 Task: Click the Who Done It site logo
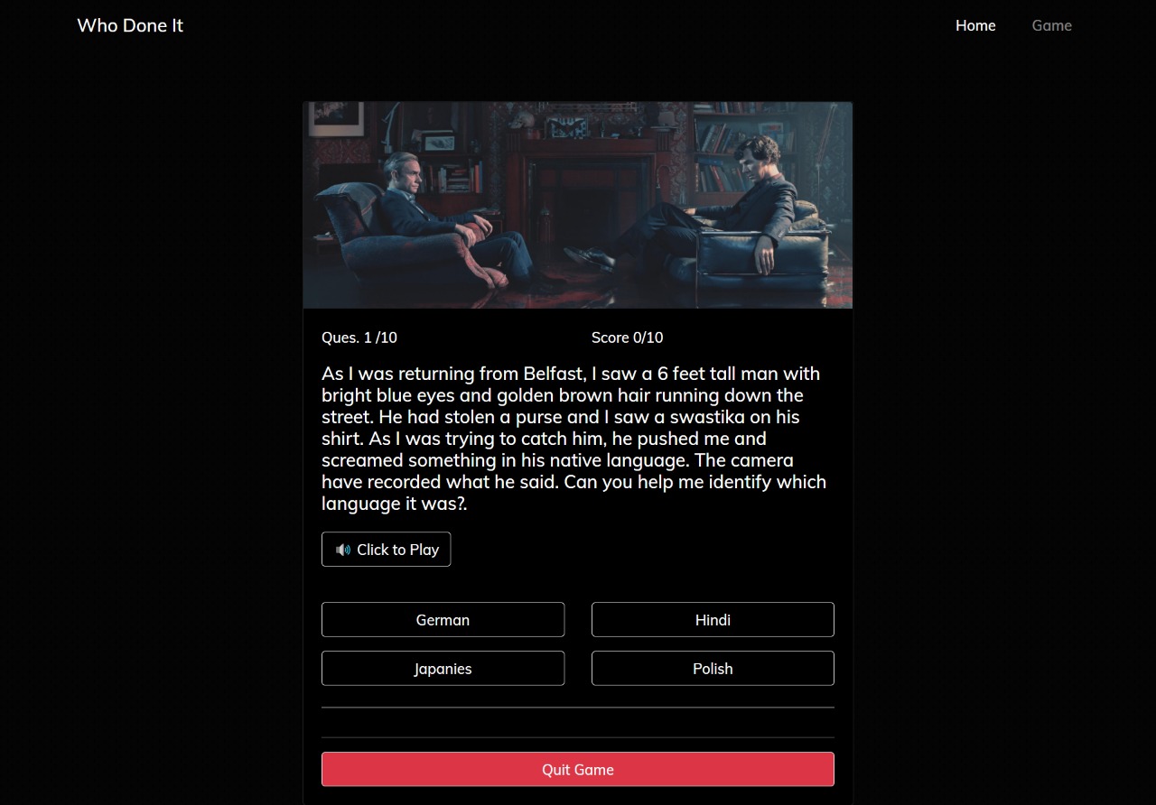(x=130, y=25)
